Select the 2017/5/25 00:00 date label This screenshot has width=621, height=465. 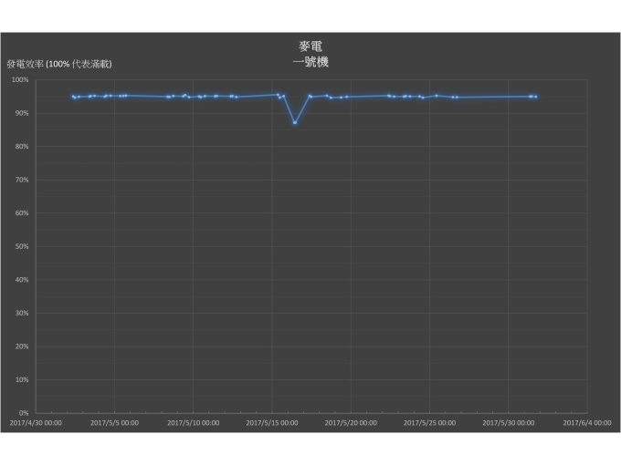(428, 423)
